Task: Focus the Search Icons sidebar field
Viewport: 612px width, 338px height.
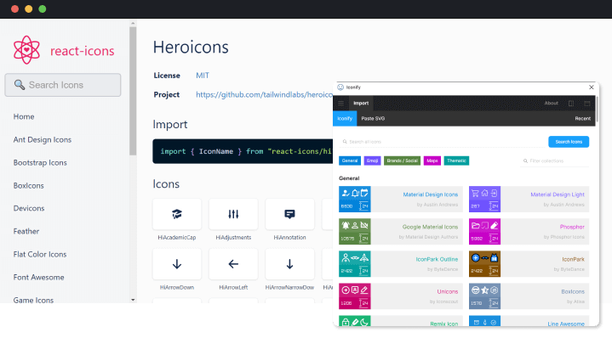Action: pyautogui.click(x=63, y=85)
